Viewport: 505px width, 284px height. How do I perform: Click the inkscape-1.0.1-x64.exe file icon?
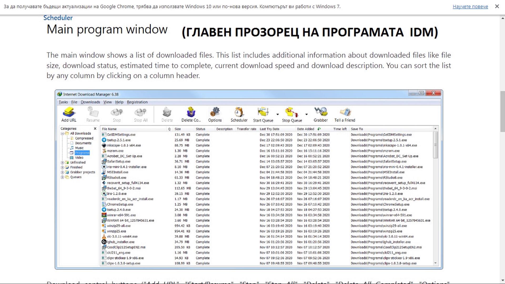pos(104,145)
